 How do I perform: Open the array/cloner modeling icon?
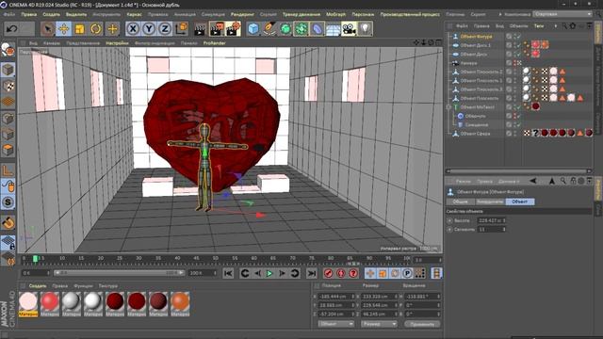(x=301, y=29)
